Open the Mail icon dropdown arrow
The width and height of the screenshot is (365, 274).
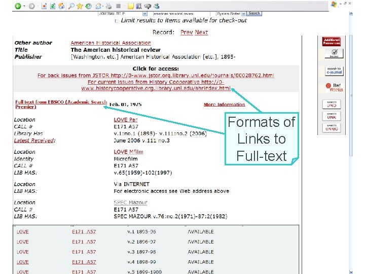(103, 6)
